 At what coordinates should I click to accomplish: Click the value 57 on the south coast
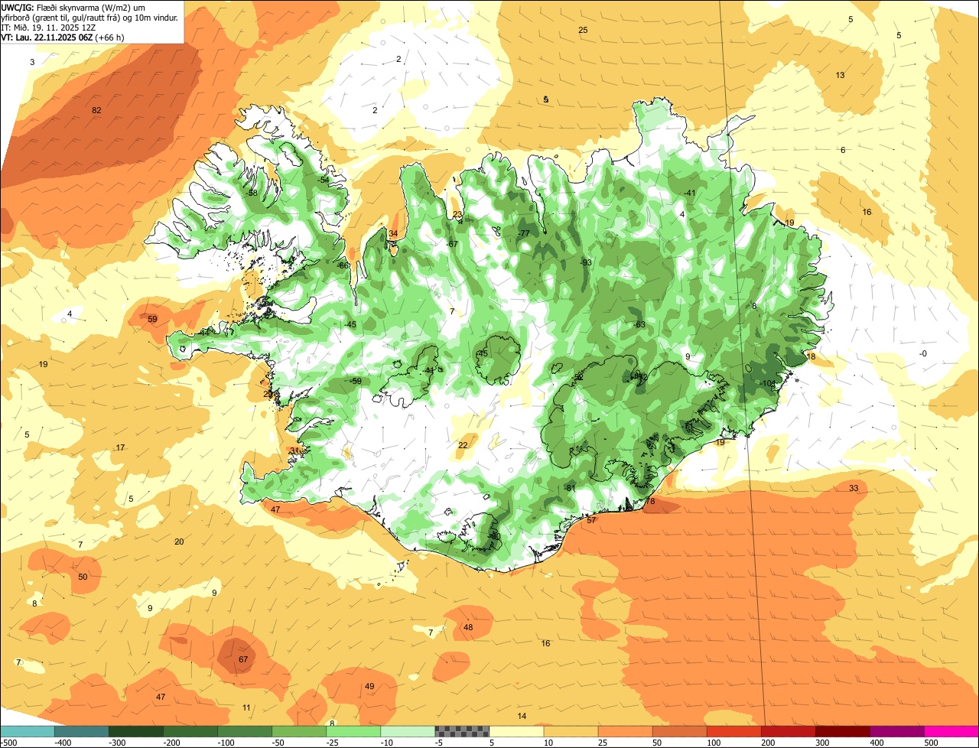[591, 520]
